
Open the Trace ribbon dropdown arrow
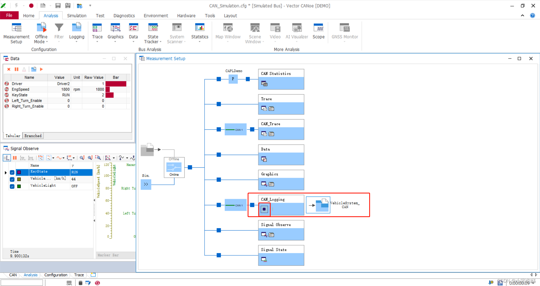[97, 42]
